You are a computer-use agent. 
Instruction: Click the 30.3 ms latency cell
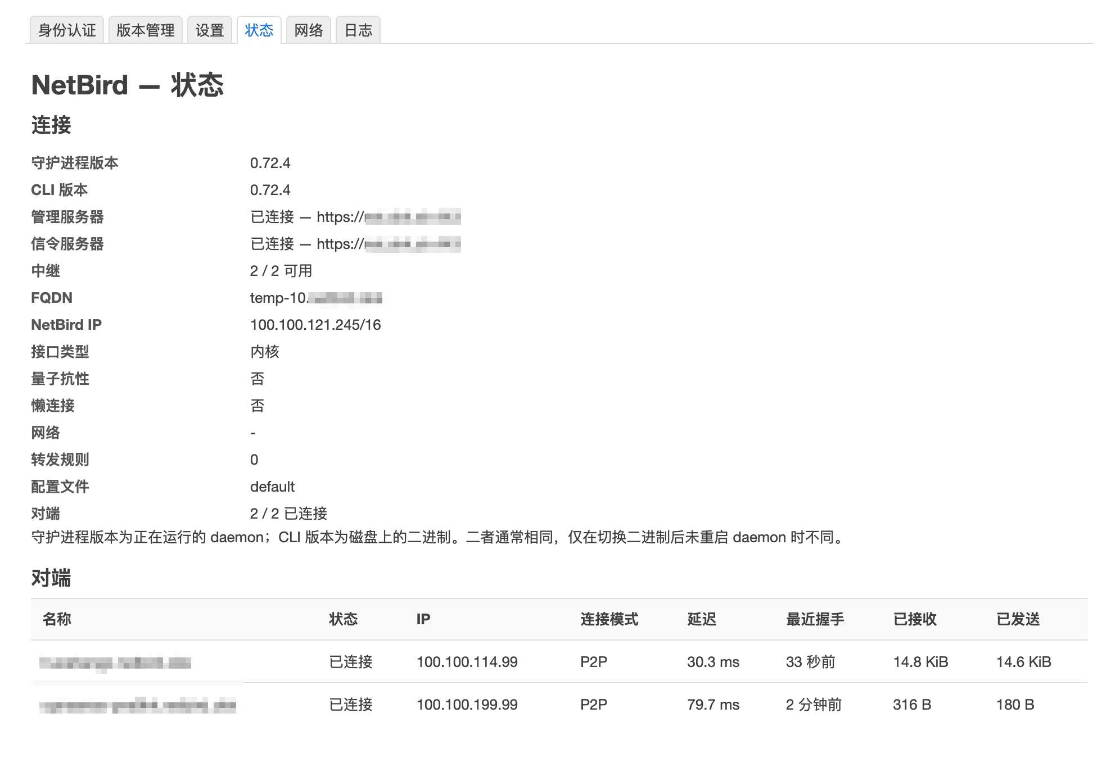(x=713, y=662)
